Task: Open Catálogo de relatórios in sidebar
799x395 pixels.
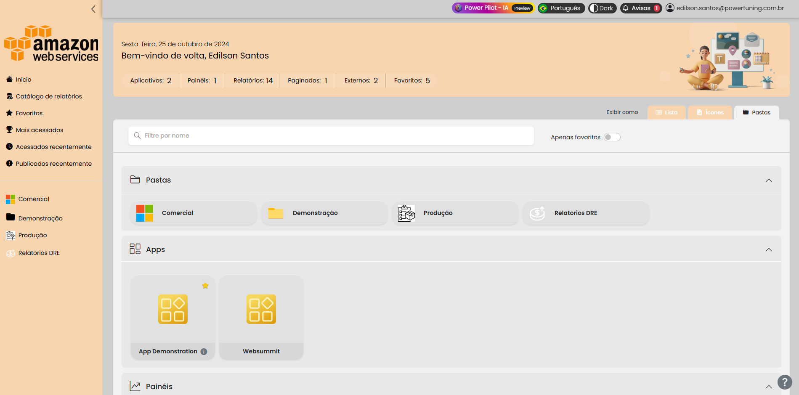Action: [49, 96]
